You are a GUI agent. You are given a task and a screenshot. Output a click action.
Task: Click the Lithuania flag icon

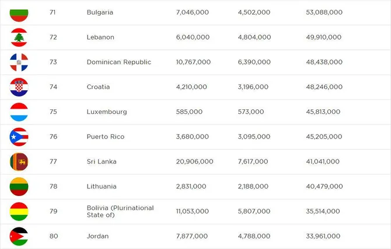click(19, 186)
